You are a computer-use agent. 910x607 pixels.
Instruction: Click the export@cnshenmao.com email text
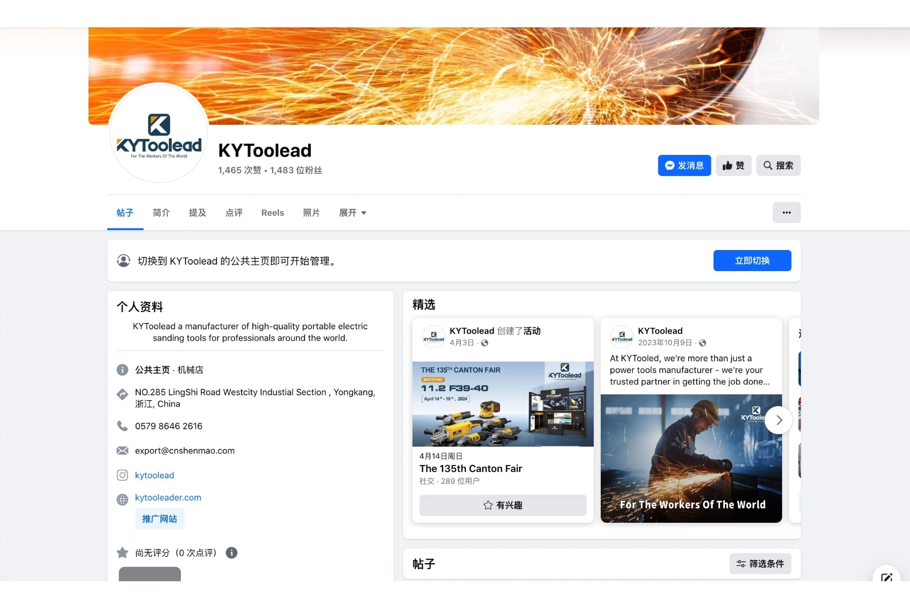185,450
